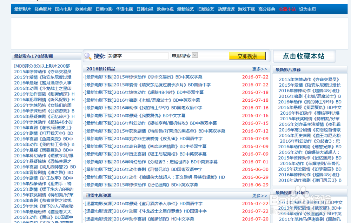Open IMDB评分8分以上影片200部 link

pos(42,66)
